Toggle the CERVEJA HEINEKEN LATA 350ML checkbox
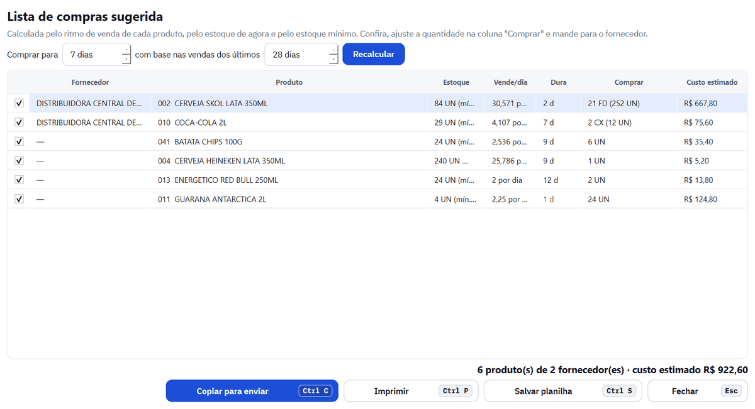 coord(19,161)
